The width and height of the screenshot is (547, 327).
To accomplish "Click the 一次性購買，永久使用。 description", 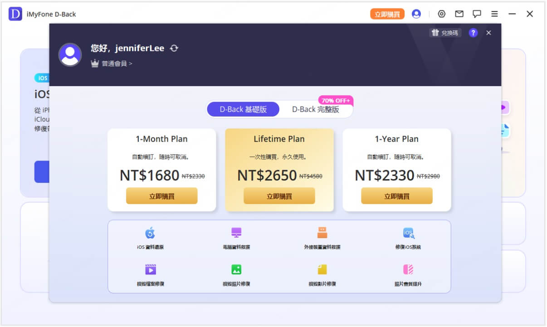I will [x=279, y=157].
